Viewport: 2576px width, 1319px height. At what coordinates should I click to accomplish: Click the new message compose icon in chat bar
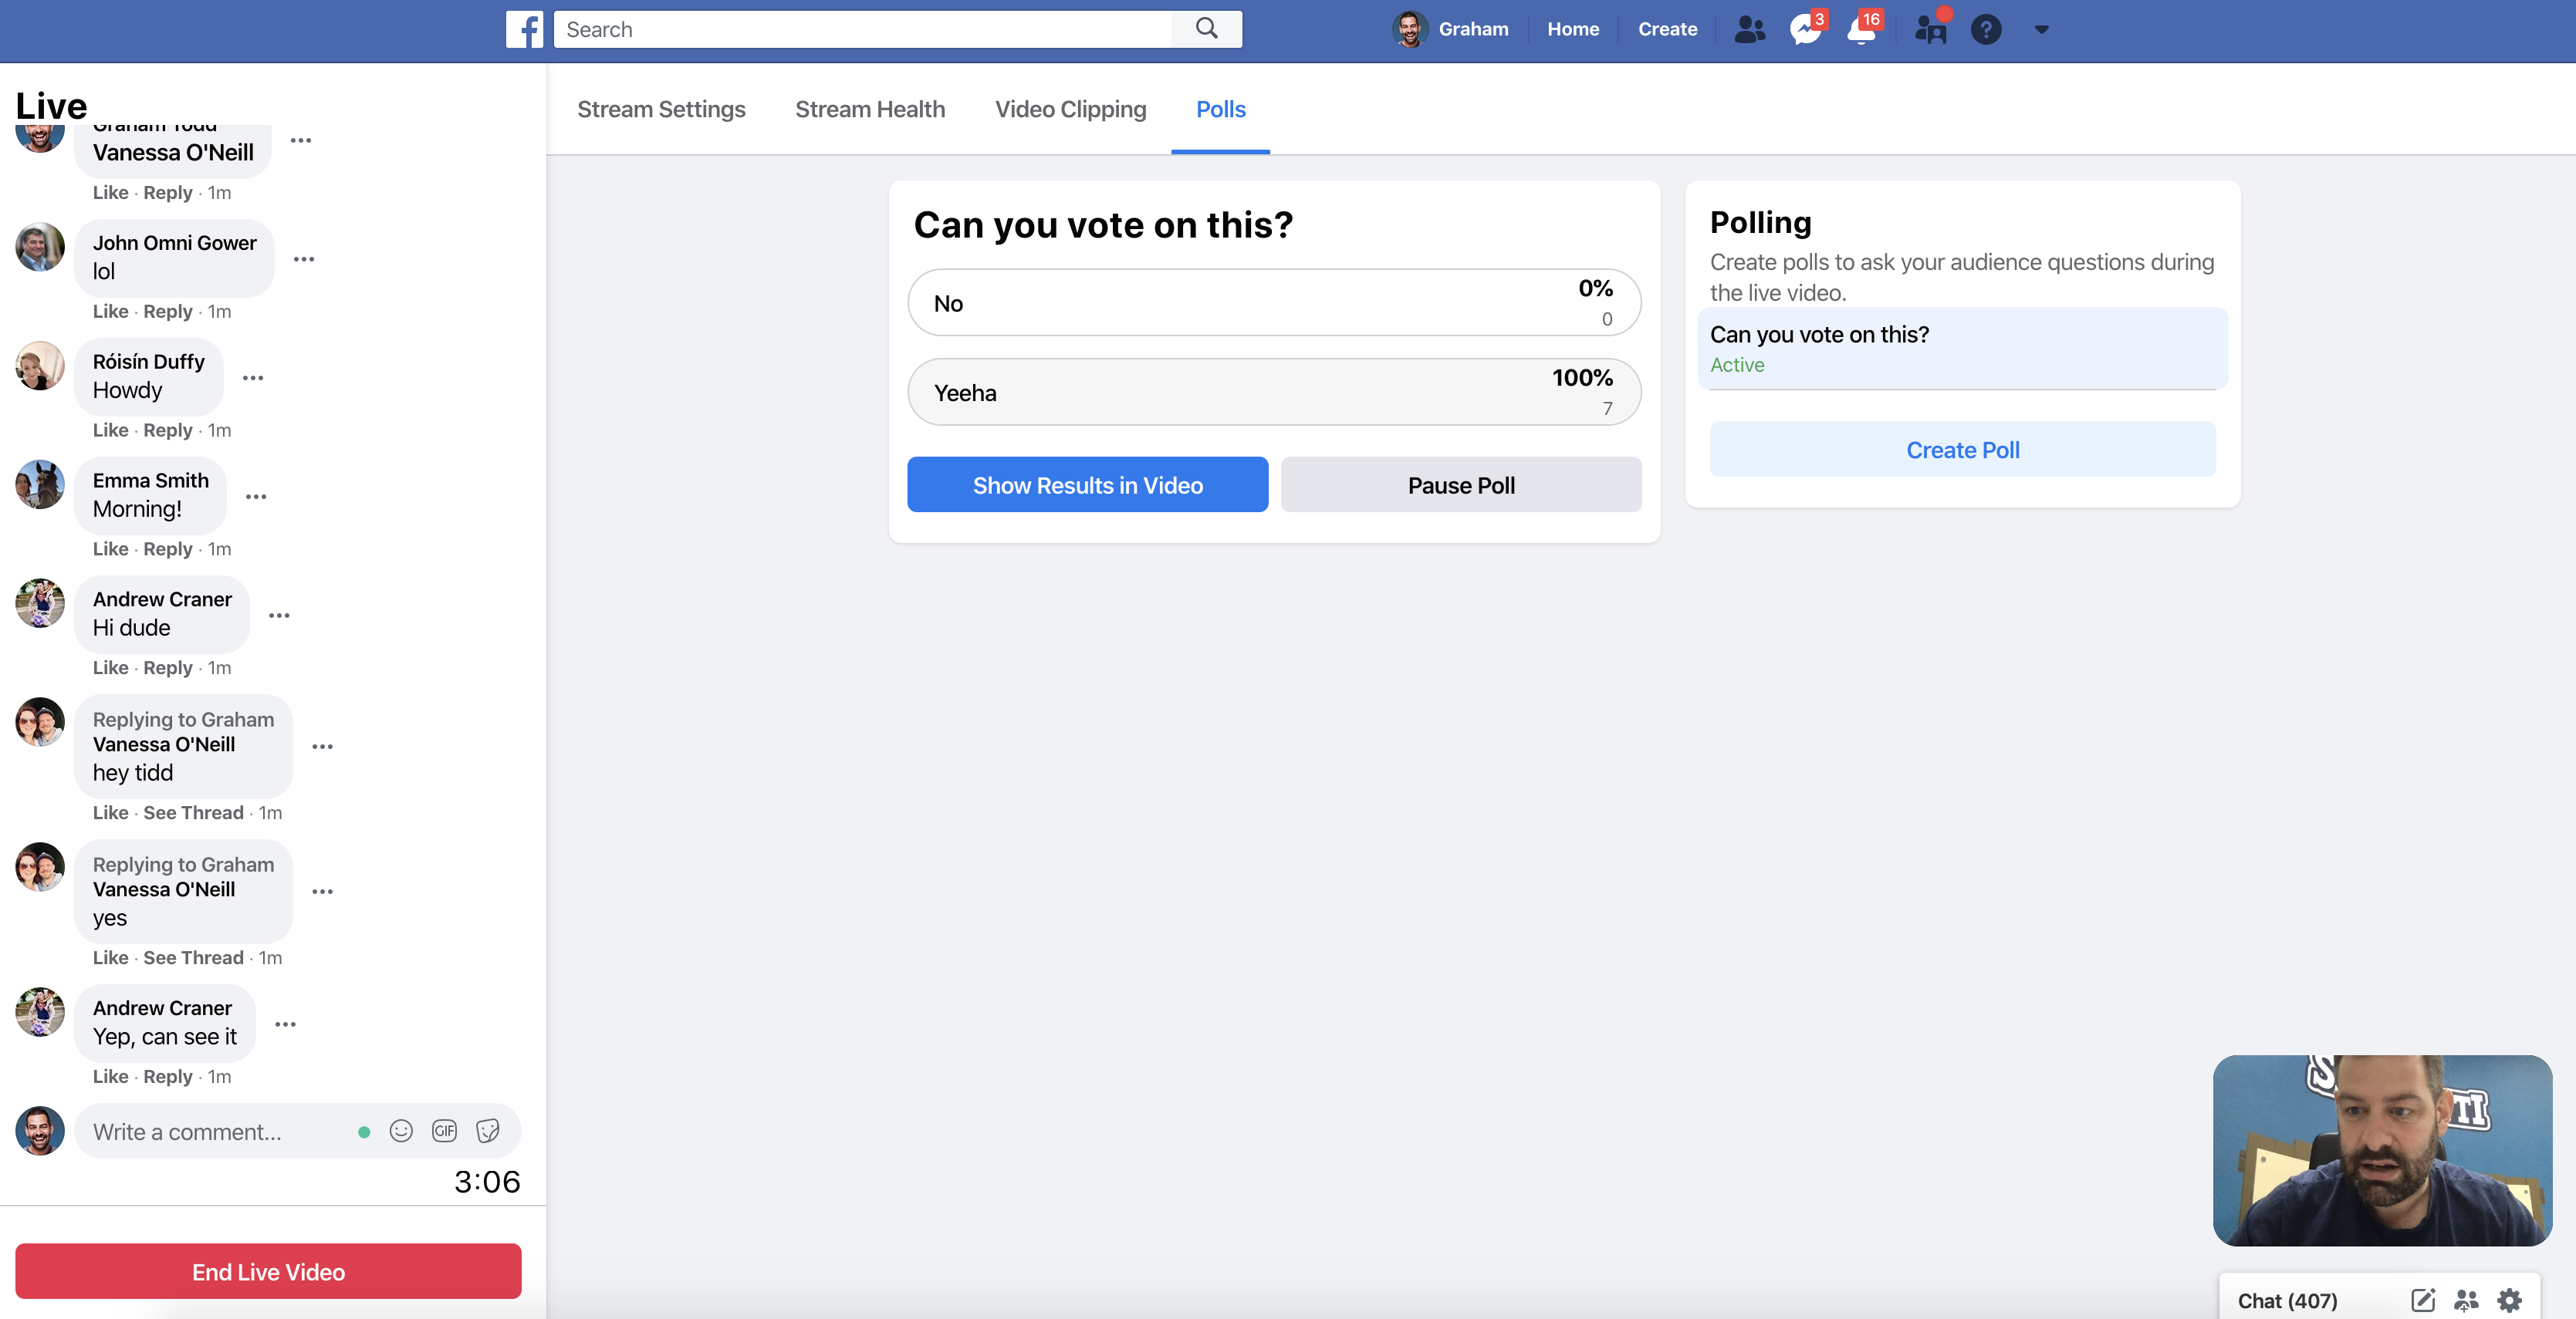[x=2422, y=1300]
